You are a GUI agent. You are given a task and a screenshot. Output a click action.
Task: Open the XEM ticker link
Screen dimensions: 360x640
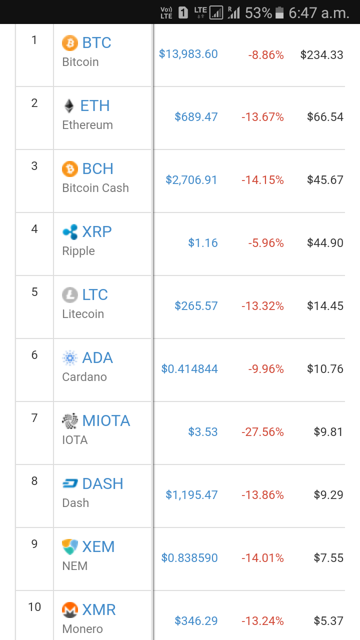(x=98, y=547)
